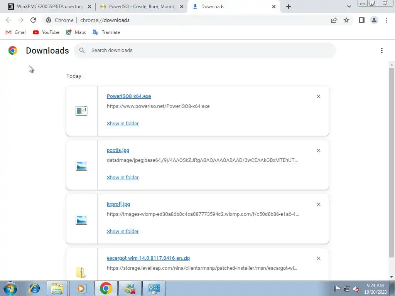This screenshot has height=296, width=395.
Task: Open the pootis.jpg file link
Action: coord(118,150)
